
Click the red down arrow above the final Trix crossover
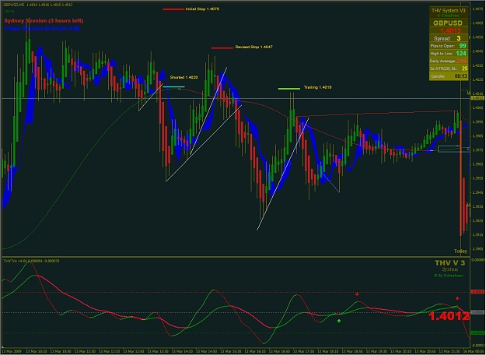point(457,298)
